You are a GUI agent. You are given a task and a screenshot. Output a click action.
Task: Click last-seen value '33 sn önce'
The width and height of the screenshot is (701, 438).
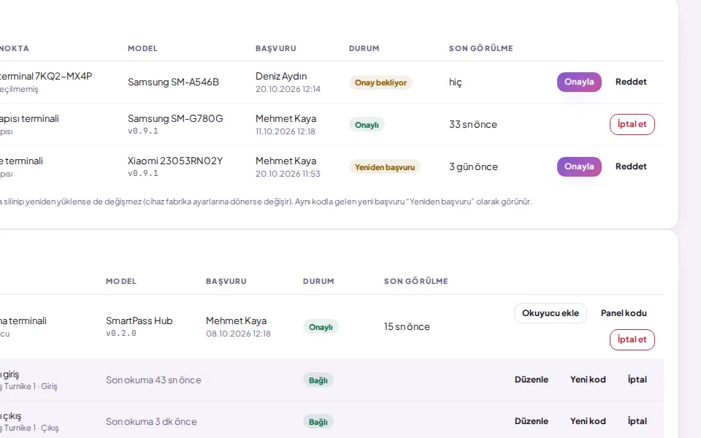[x=473, y=124]
